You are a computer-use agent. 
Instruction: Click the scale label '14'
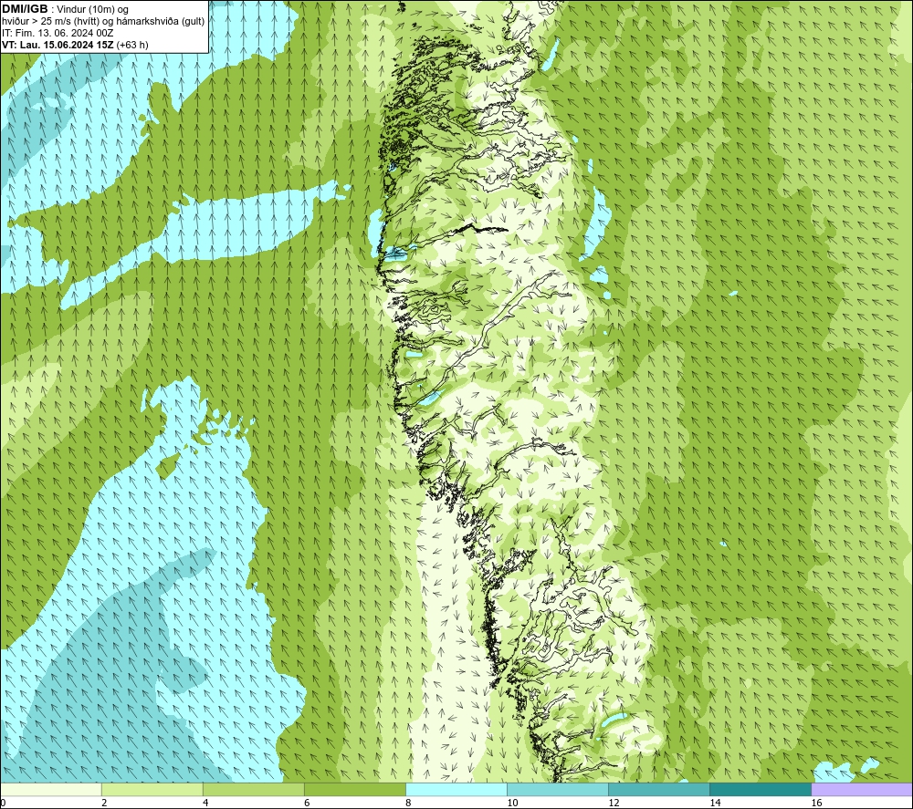tap(715, 803)
